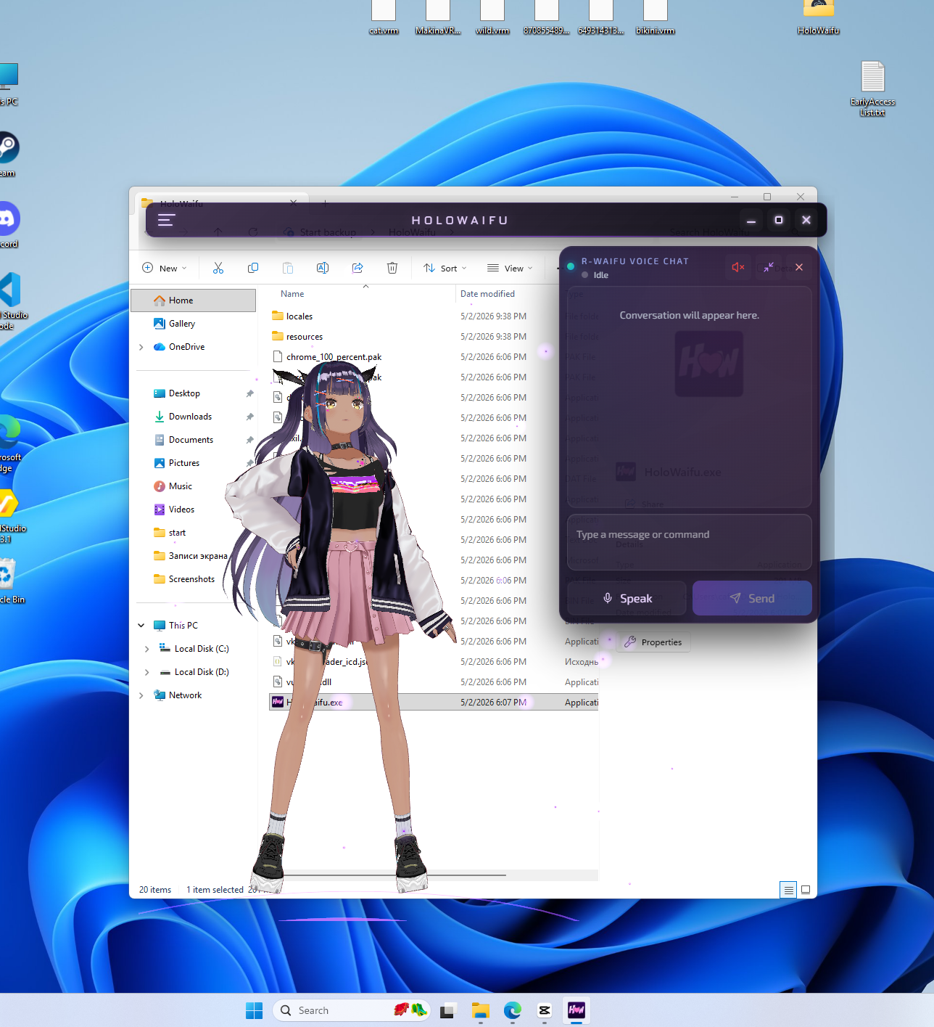
Task: Click the Rename icon in Explorer toolbar
Action: coord(323,268)
